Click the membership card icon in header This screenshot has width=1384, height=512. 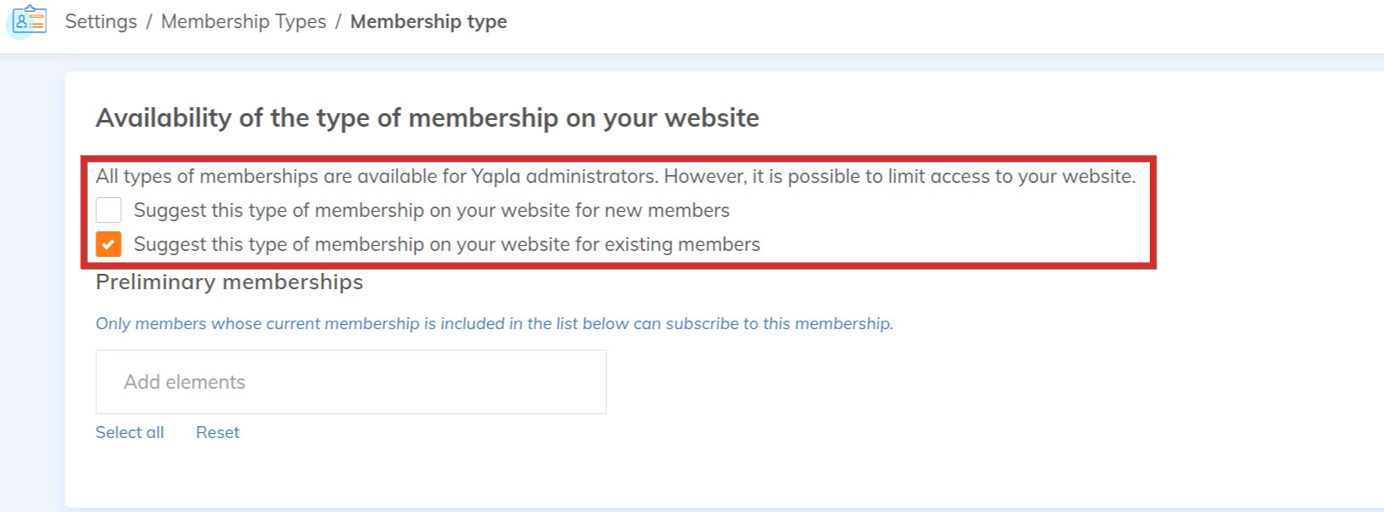[x=29, y=20]
